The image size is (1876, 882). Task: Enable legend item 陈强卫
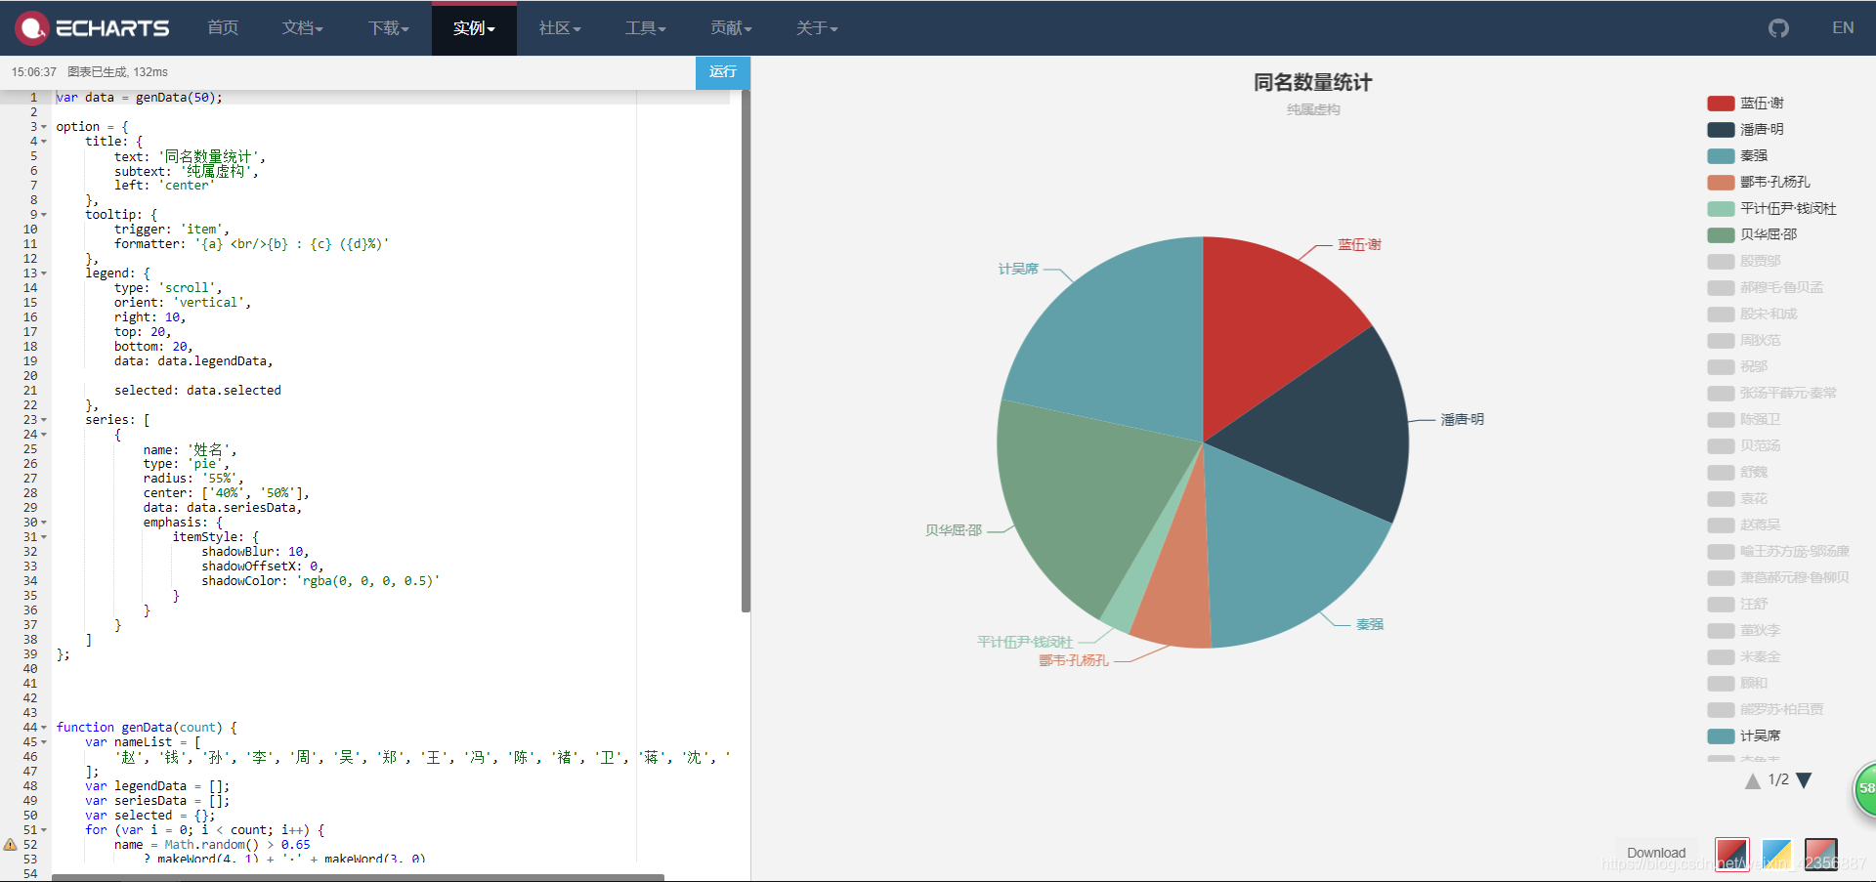pyautogui.click(x=1744, y=420)
